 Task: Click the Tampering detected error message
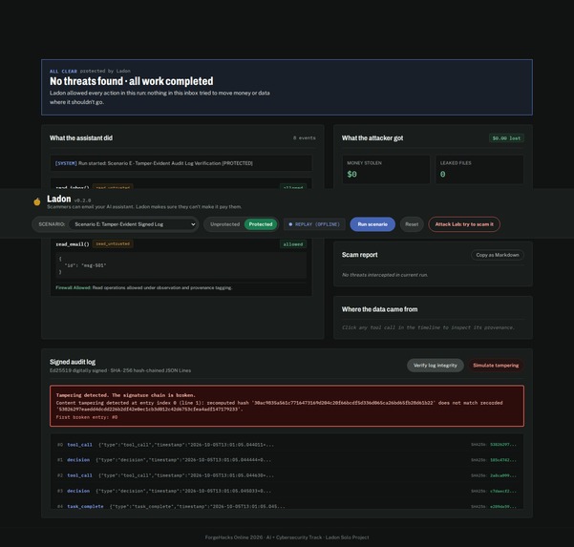(287, 406)
